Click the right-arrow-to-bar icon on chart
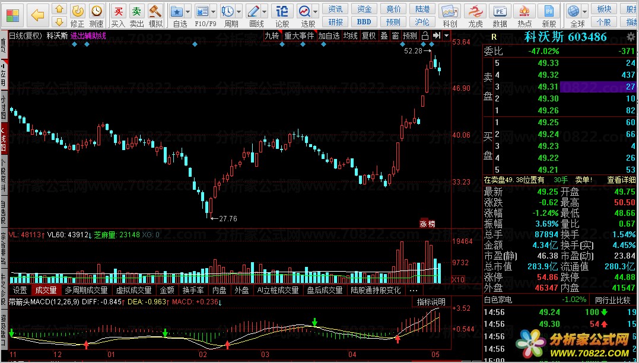The image size is (639, 363). point(437,36)
